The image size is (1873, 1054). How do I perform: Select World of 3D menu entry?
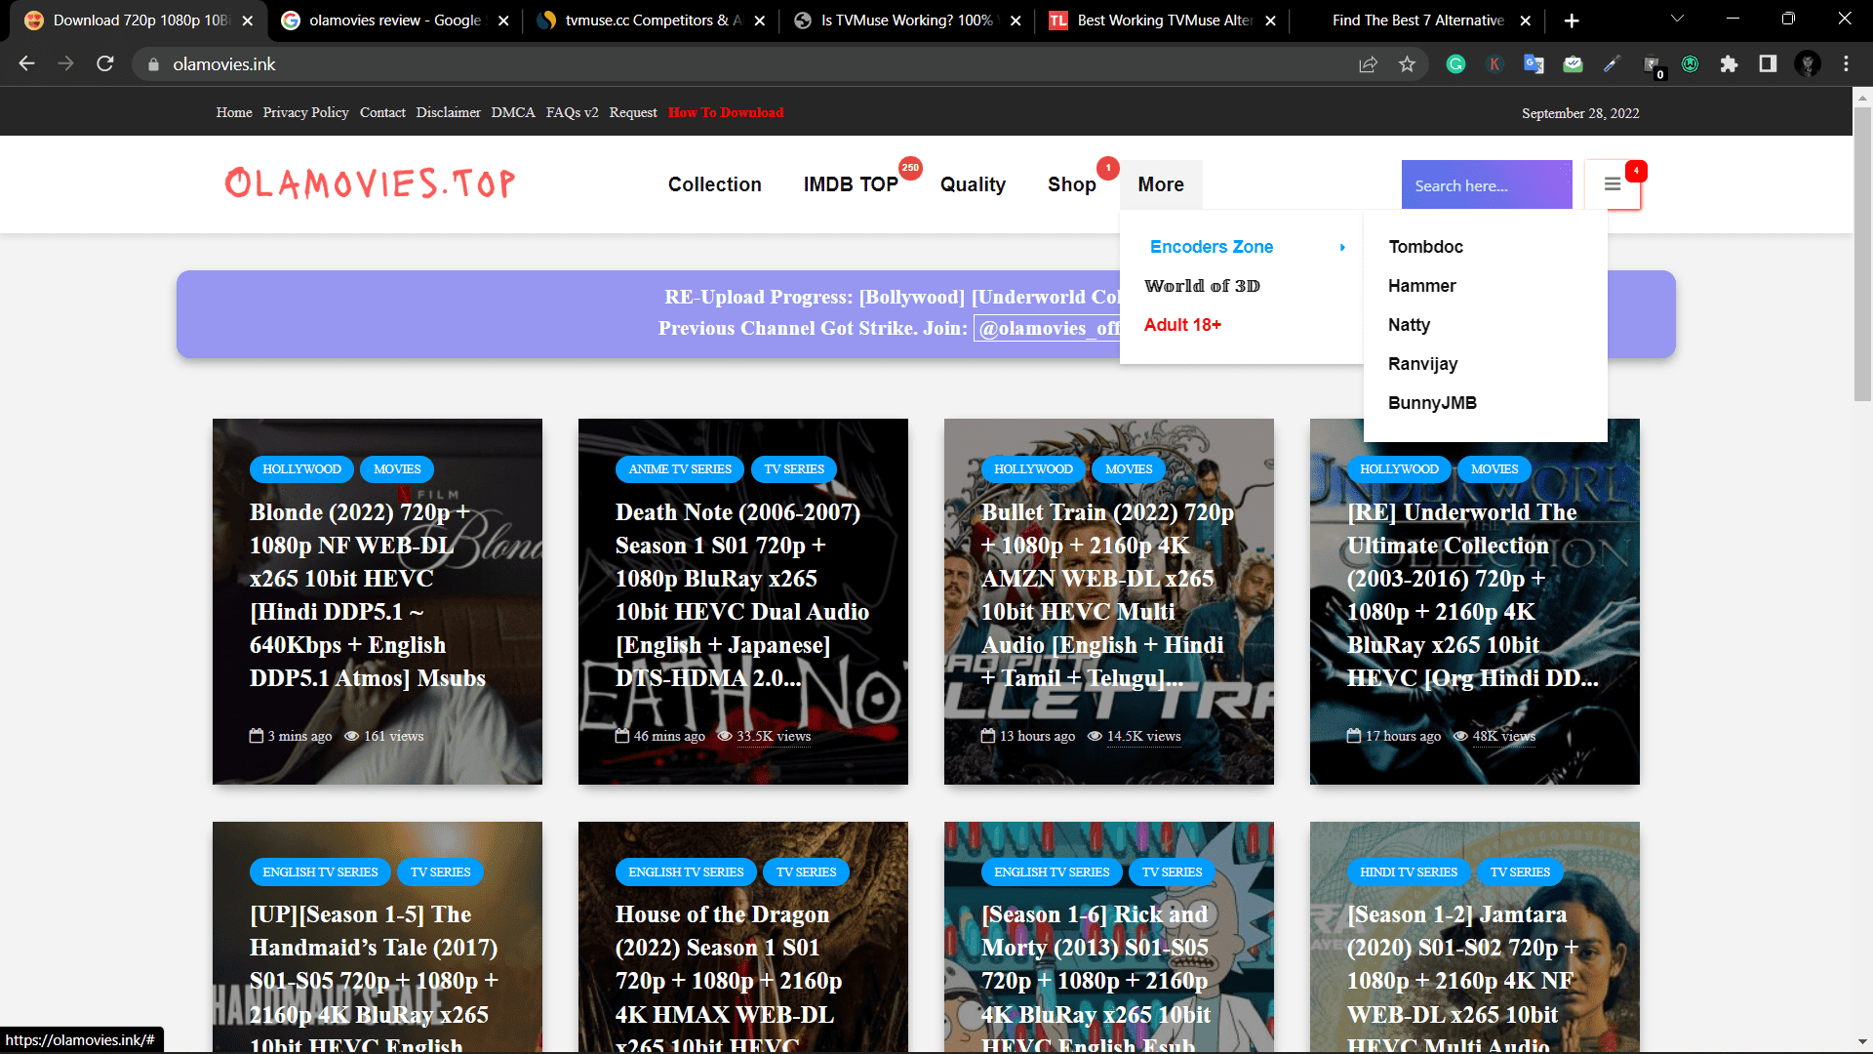1202,286
